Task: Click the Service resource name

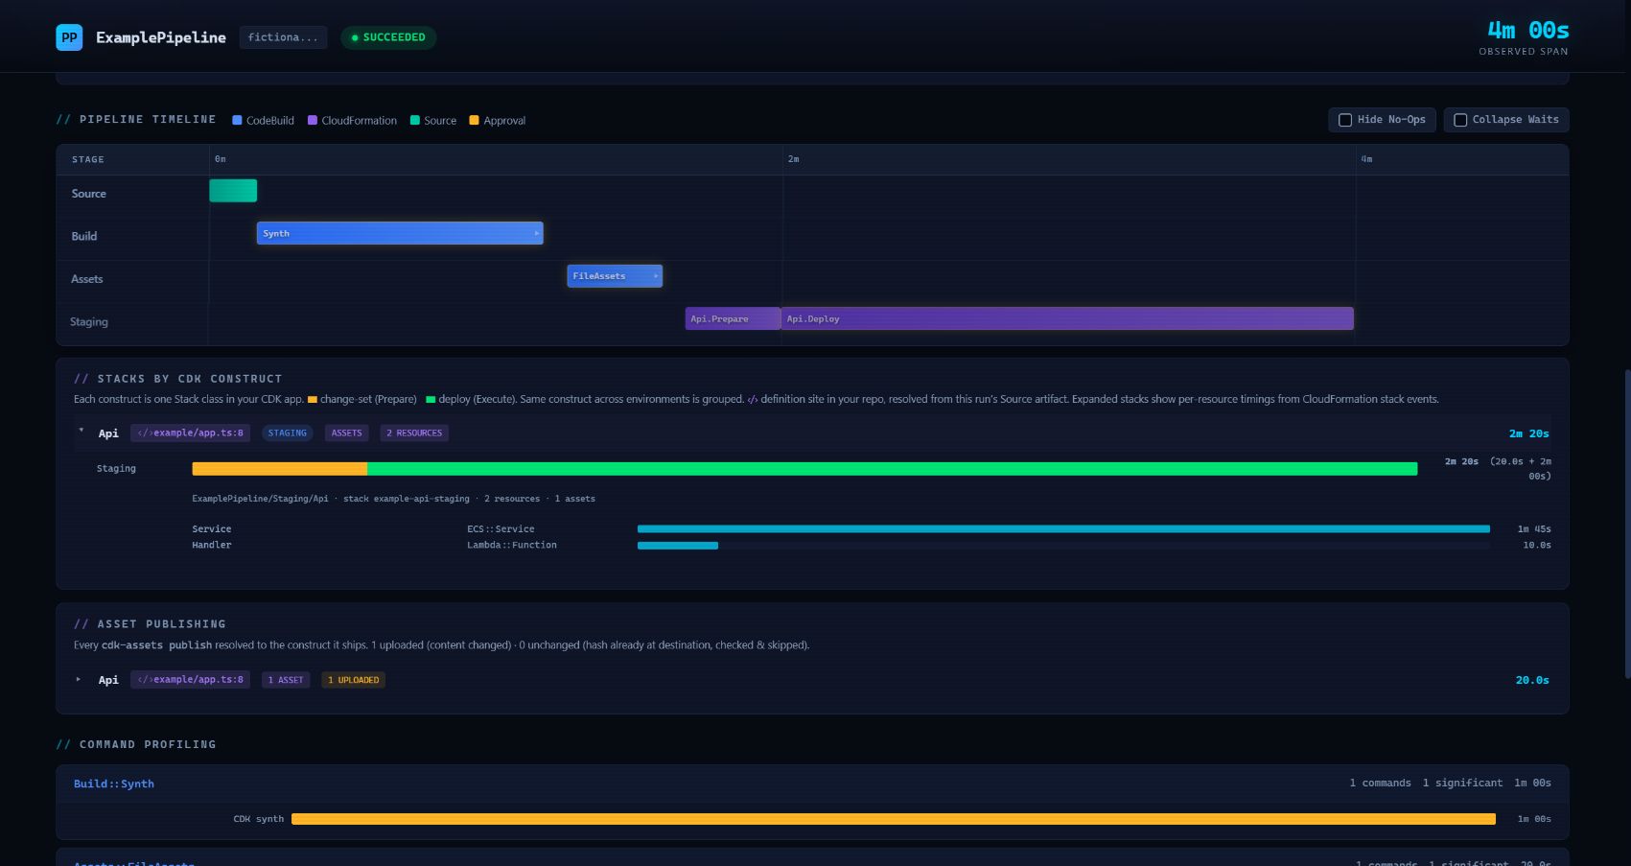Action: [212, 528]
